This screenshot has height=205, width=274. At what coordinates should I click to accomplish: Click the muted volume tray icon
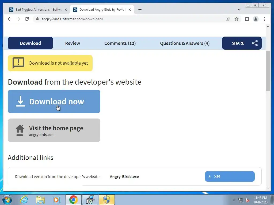point(247,200)
